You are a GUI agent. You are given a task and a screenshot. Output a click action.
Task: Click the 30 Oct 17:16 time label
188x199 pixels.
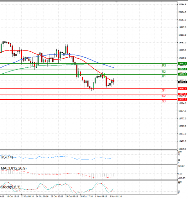pyautogui.click(x=86, y=196)
